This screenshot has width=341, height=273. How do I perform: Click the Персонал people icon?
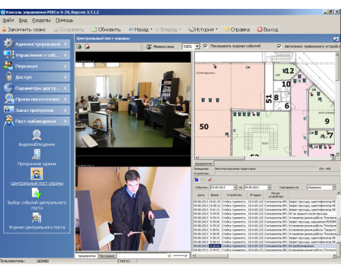coord(9,66)
